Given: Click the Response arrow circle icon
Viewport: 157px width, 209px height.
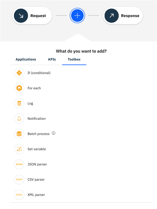Looking at the screenshot, I should pyautogui.click(x=112, y=16).
